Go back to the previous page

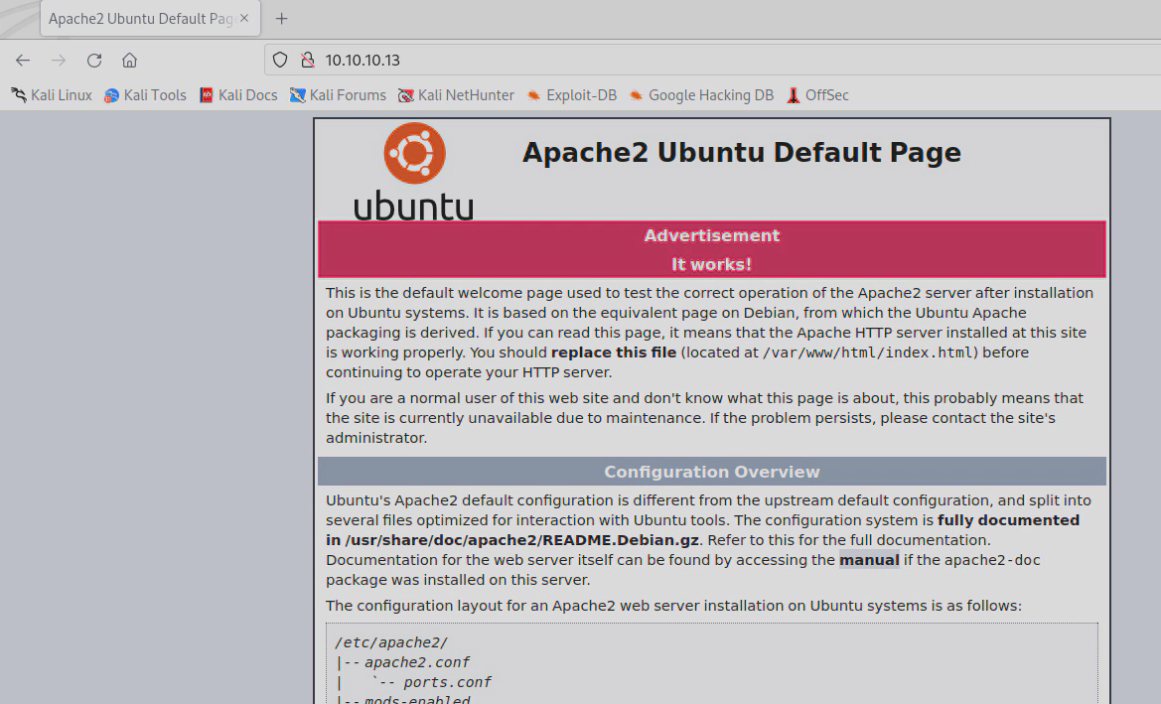click(23, 60)
